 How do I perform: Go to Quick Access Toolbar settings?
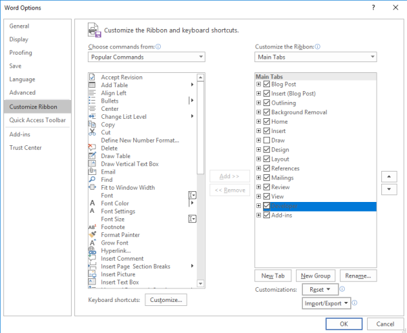click(37, 120)
